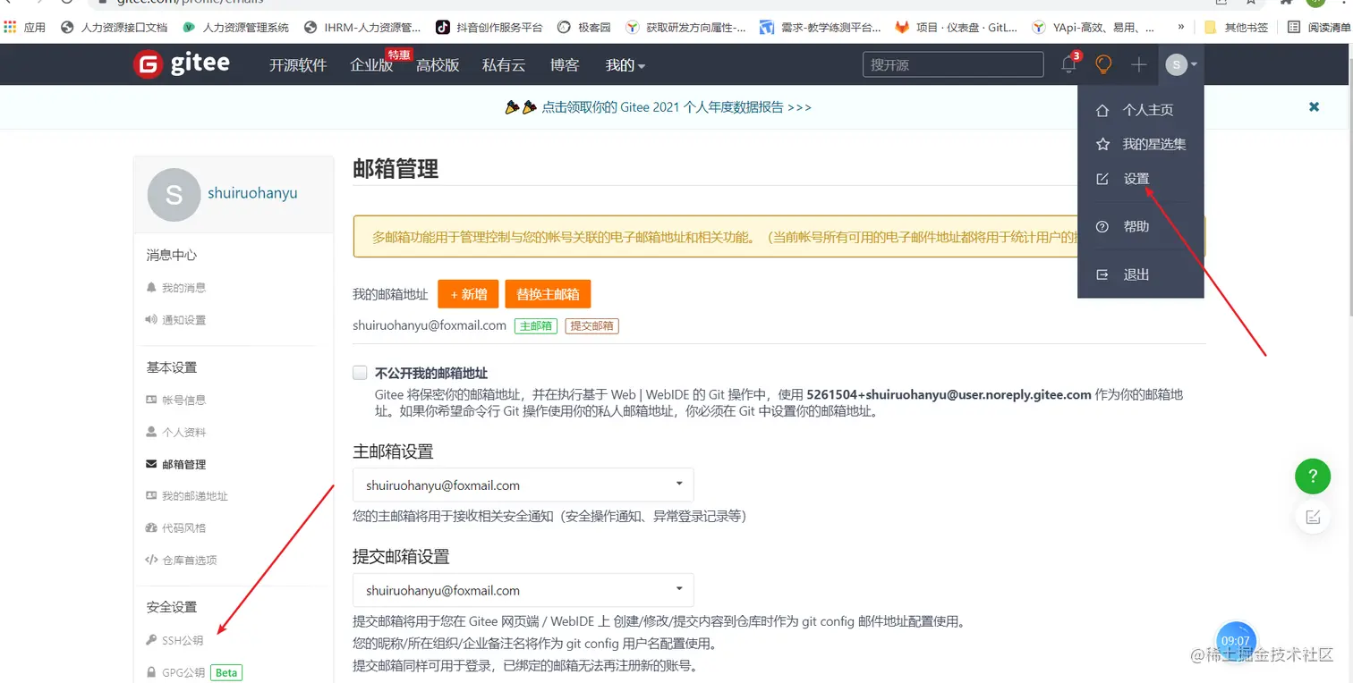Expand the bookmarks overflow chevron

pos(1181,27)
